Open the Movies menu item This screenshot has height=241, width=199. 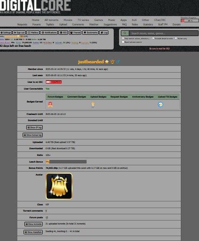coord(68,20)
